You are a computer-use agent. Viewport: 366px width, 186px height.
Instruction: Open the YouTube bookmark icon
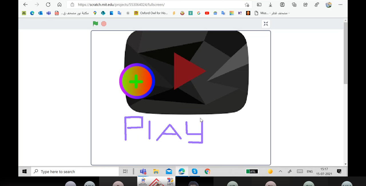point(207,13)
